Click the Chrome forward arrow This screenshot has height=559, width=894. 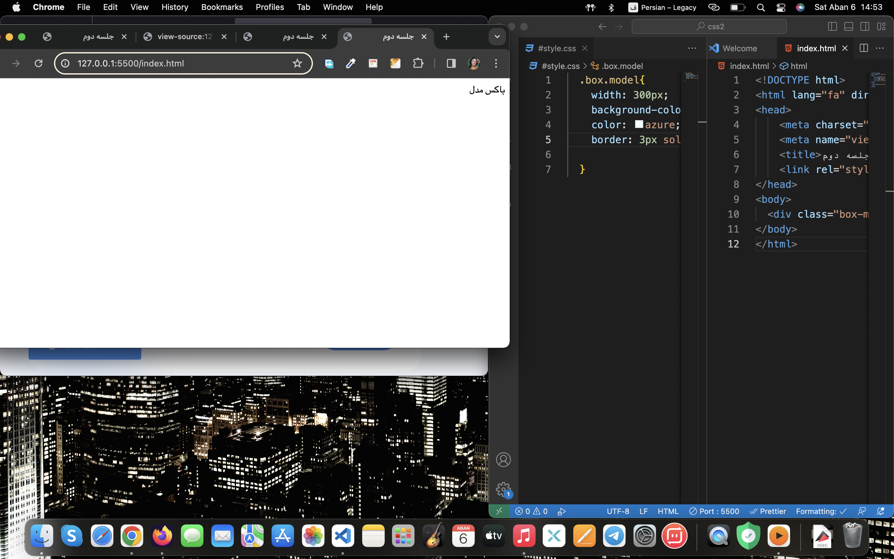16,63
